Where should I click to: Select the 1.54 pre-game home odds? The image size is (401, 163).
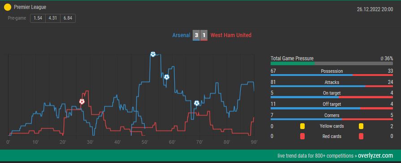pyautogui.click(x=38, y=18)
